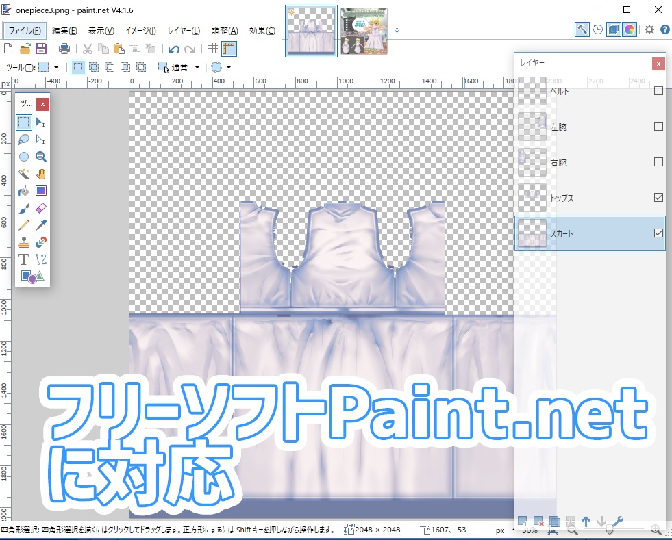Select the トップス layer row
Image resolution: width=672 pixels, height=540 pixels.
590,197
